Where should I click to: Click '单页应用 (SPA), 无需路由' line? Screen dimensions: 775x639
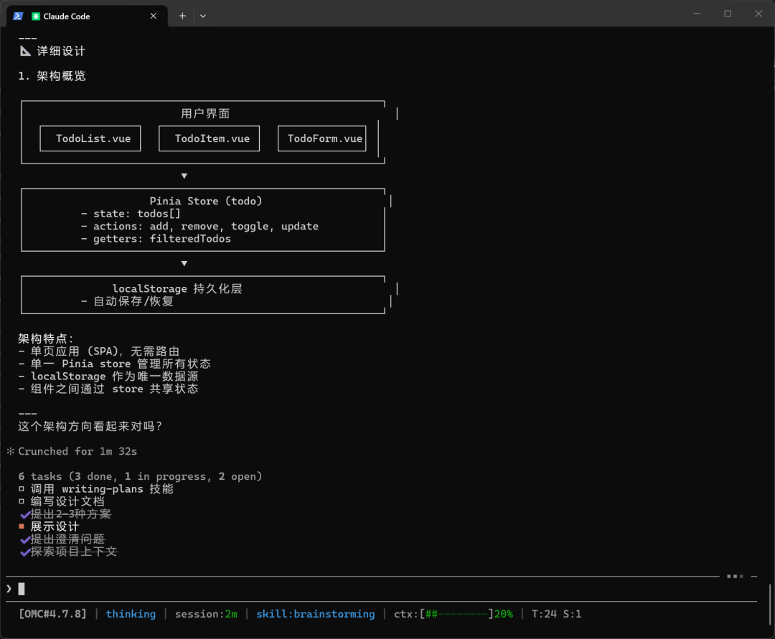[x=99, y=351]
